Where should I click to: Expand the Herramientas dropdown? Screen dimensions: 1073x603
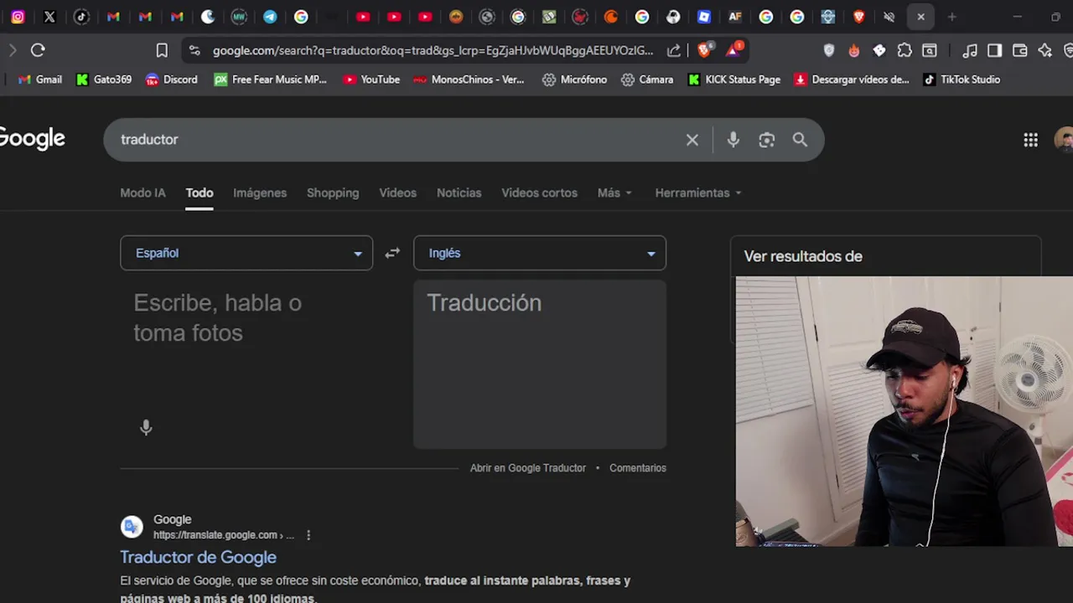point(698,193)
